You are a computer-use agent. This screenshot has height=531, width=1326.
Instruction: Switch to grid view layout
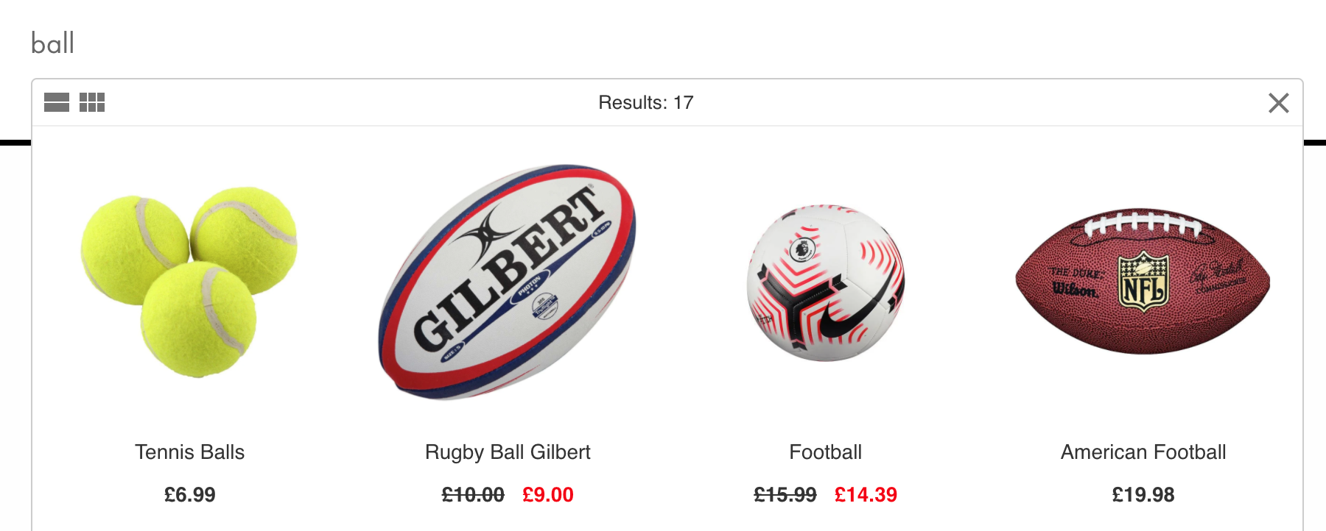92,102
